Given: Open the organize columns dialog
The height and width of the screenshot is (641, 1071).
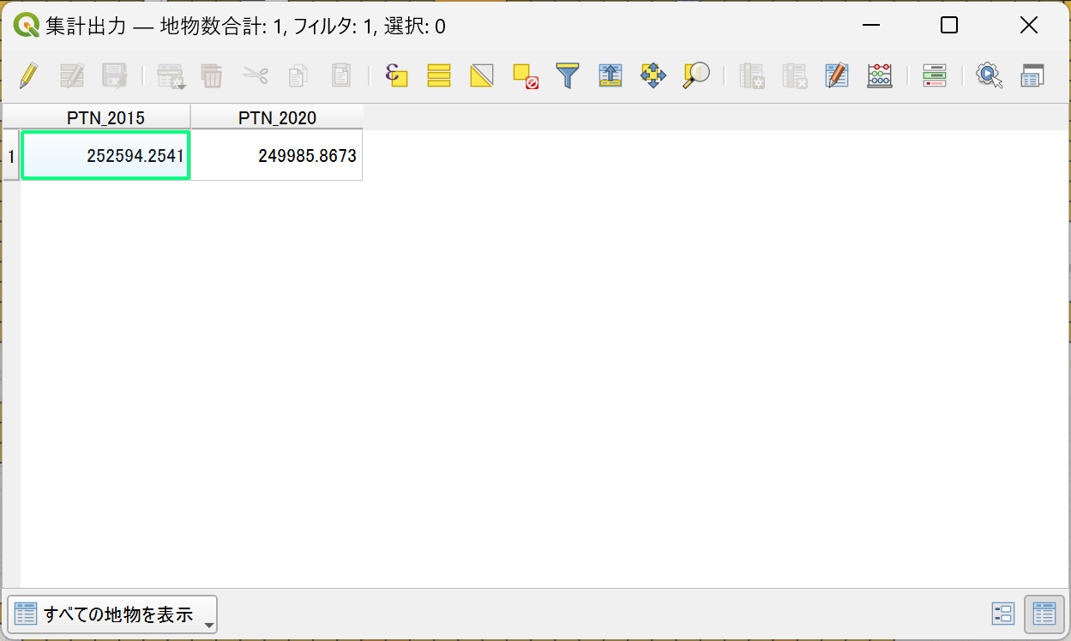Looking at the screenshot, I should coord(837,75).
